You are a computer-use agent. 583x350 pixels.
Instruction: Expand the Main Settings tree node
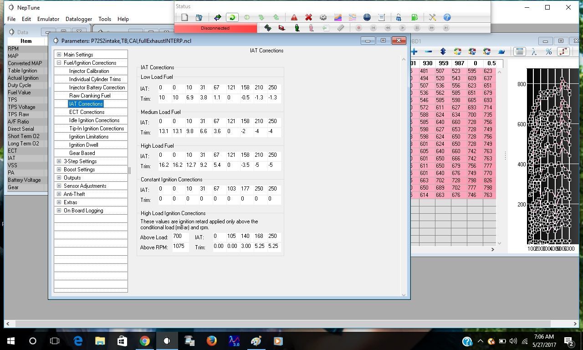tap(59, 55)
